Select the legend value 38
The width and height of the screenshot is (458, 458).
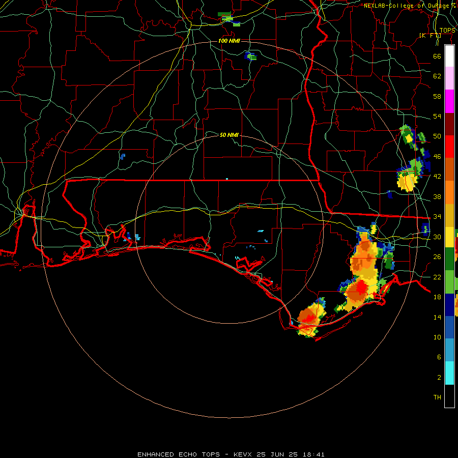(437, 196)
